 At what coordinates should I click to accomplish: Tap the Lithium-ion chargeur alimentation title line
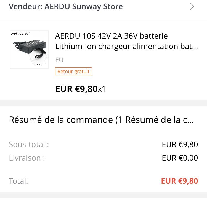(126, 46)
